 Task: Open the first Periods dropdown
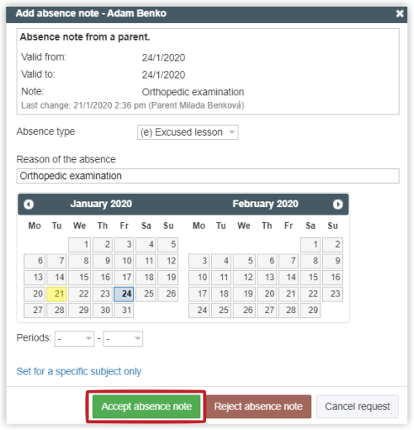pos(75,339)
